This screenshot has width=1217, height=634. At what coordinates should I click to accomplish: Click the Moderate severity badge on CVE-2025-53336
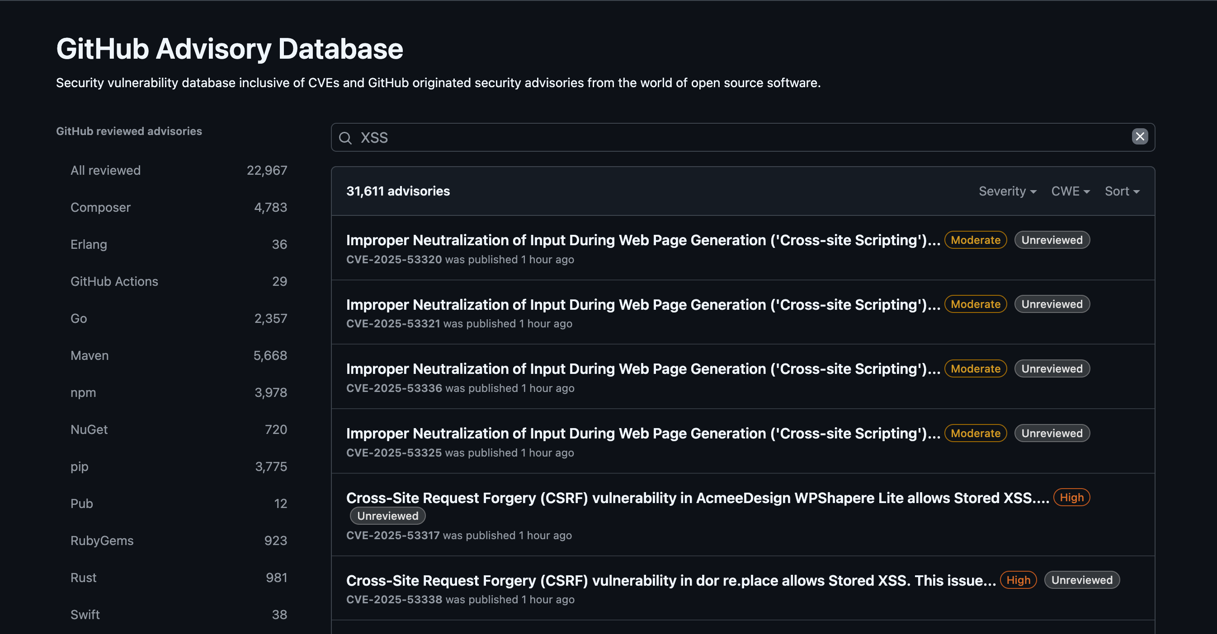coord(975,368)
